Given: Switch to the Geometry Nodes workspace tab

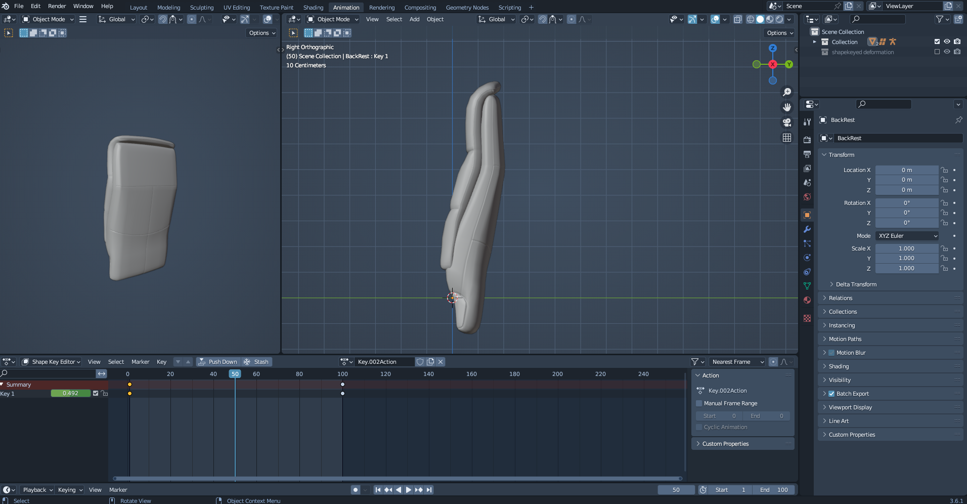Looking at the screenshot, I should pos(467,8).
